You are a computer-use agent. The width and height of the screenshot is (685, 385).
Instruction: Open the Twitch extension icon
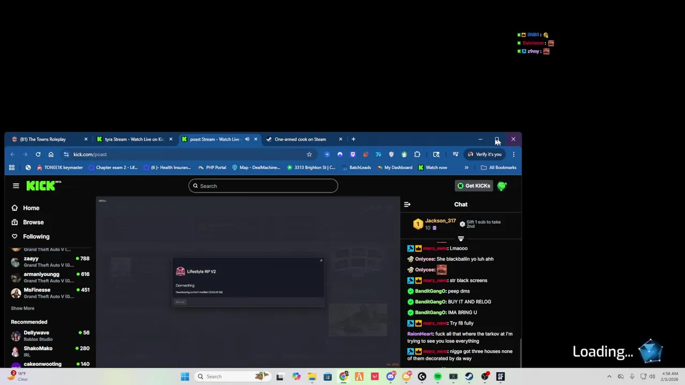pyautogui.click(x=353, y=154)
